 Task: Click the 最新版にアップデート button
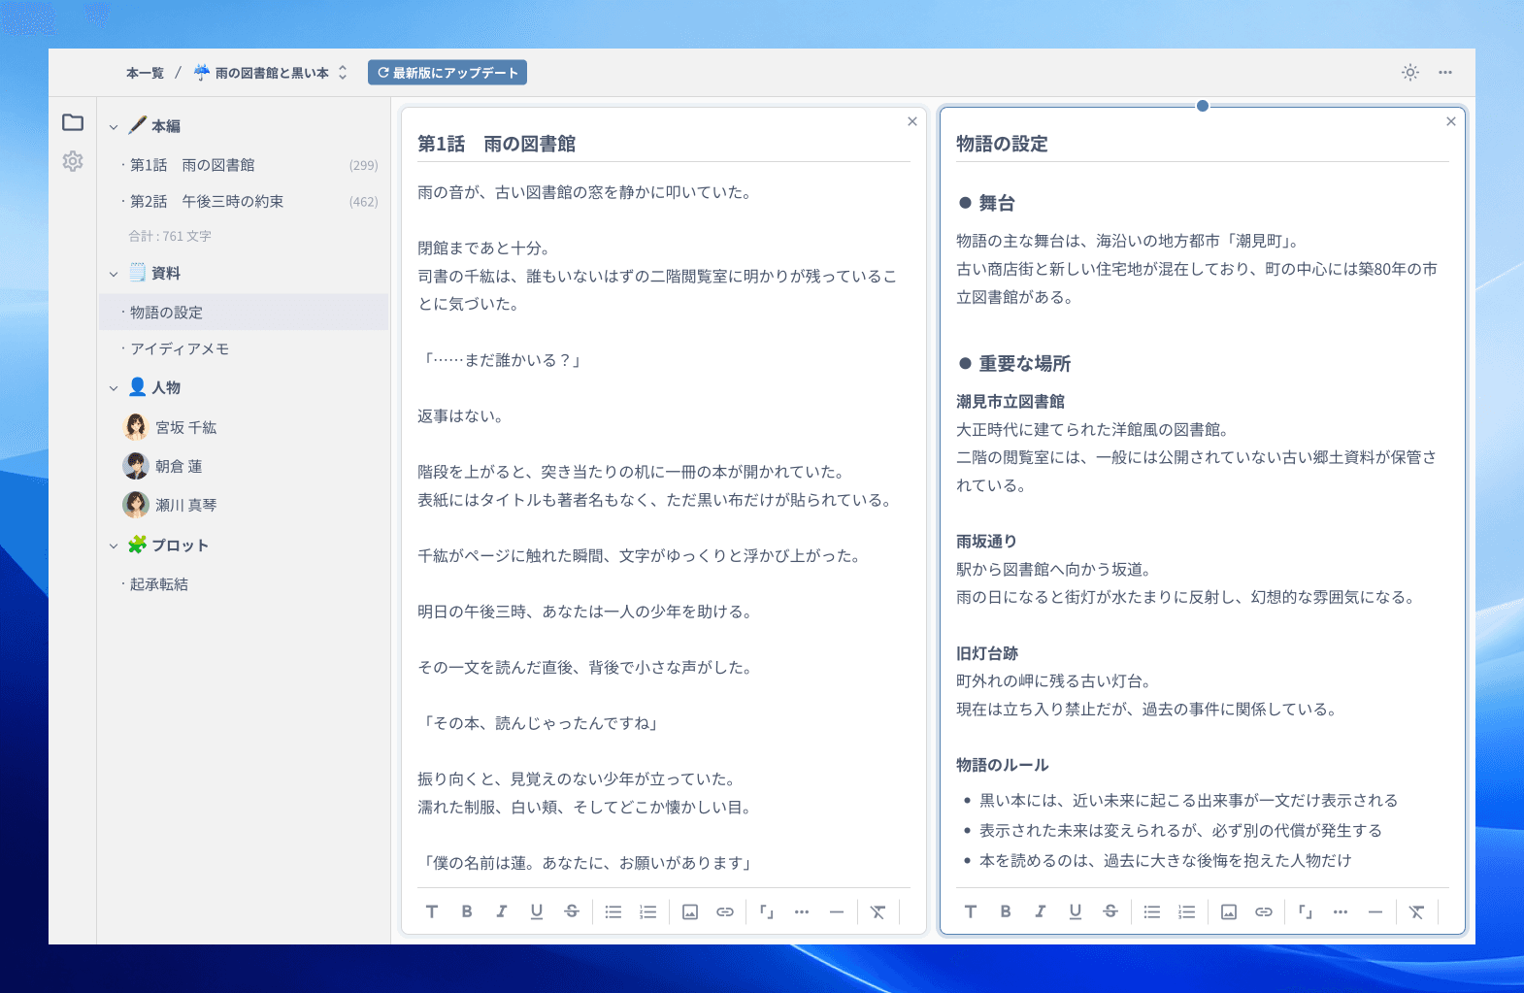tap(447, 73)
